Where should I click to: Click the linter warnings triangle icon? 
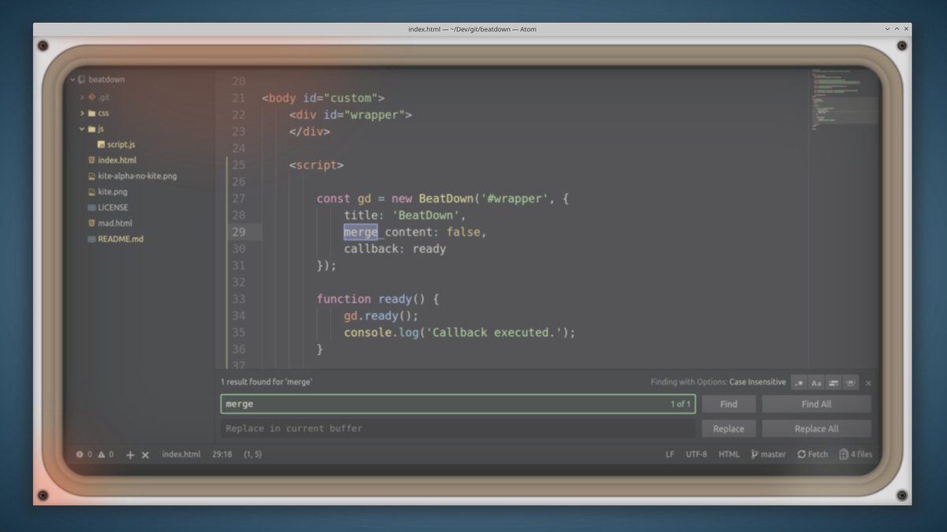click(x=105, y=455)
